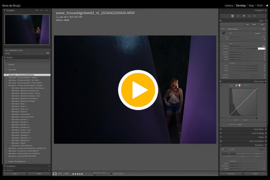Select the Edit sliders tool icon
This screenshot has height=180, width=270.
[232, 16]
